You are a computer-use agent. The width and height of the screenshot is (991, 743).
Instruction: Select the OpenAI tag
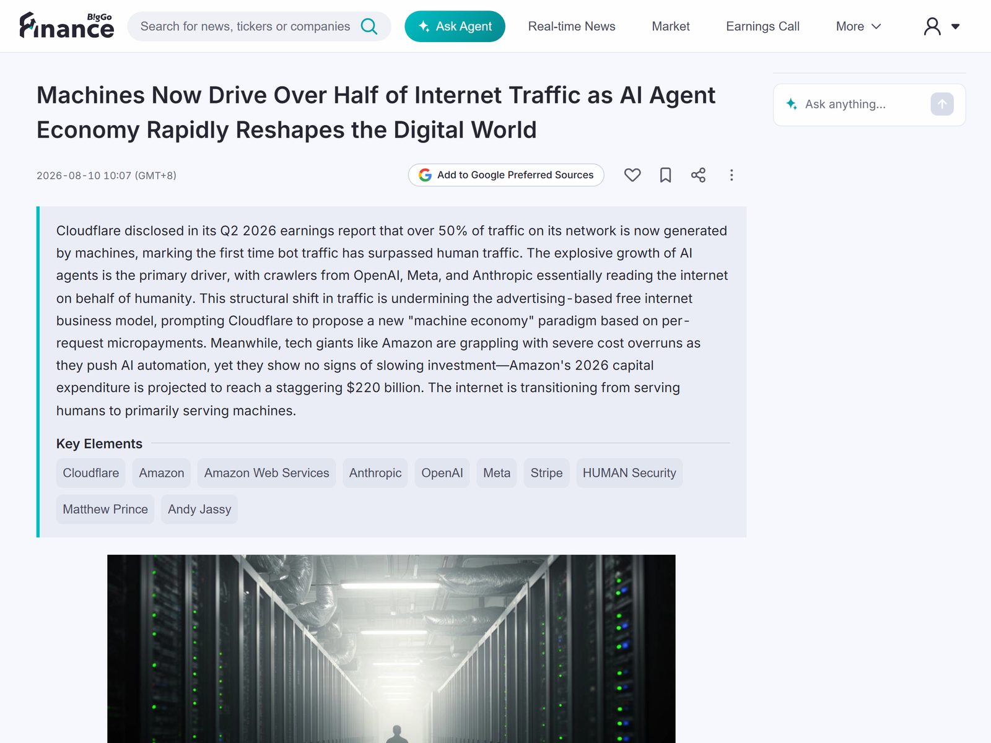pyautogui.click(x=442, y=473)
